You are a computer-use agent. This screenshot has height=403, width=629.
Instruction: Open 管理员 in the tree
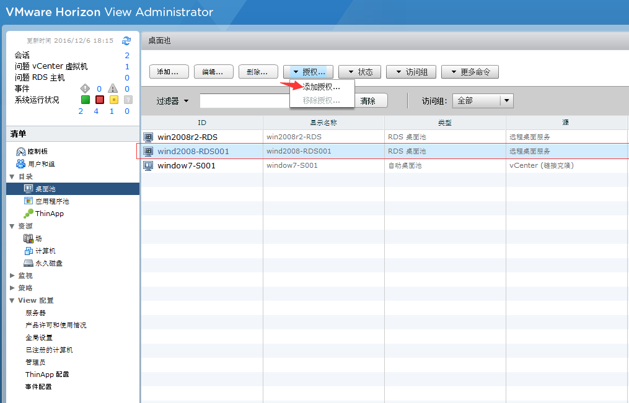pos(36,362)
